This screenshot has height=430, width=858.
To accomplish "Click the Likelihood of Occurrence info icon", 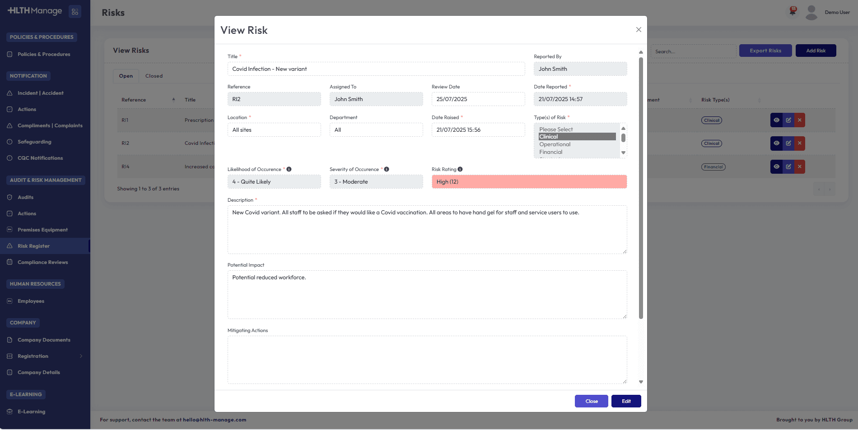I will click(289, 169).
